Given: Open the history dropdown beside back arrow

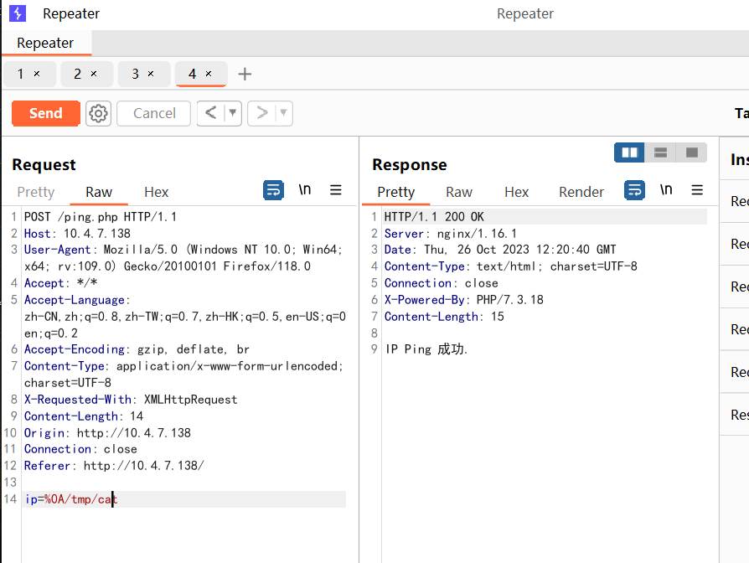Looking at the screenshot, I should [x=233, y=113].
